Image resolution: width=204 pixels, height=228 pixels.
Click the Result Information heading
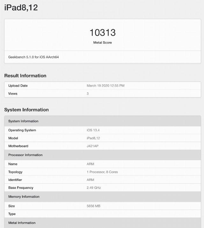[25, 75]
